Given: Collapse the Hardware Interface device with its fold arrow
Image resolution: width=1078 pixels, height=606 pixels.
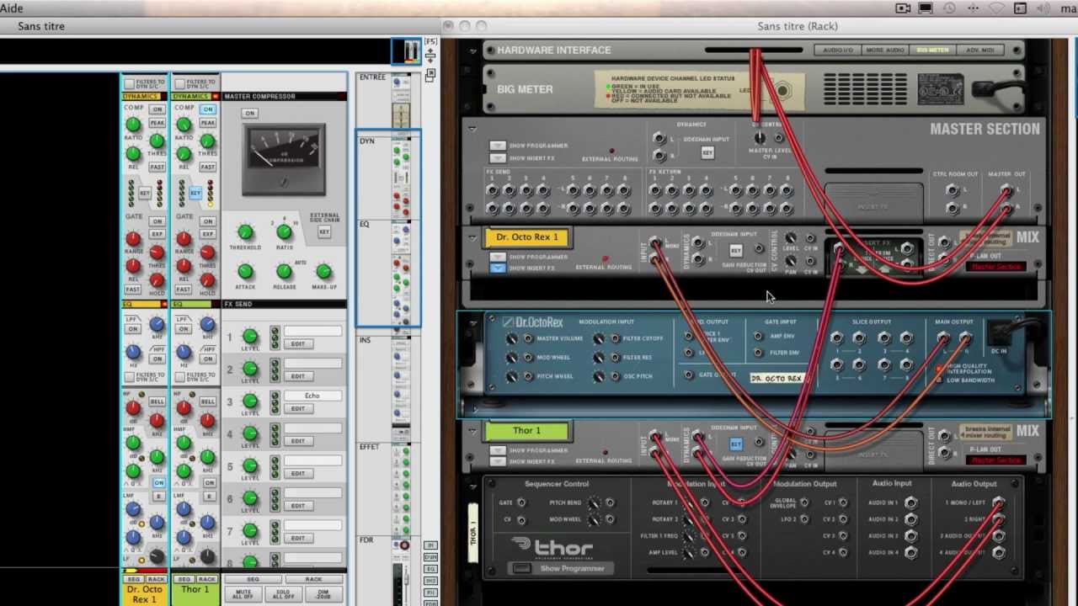Looking at the screenshot, I should 473,51.
